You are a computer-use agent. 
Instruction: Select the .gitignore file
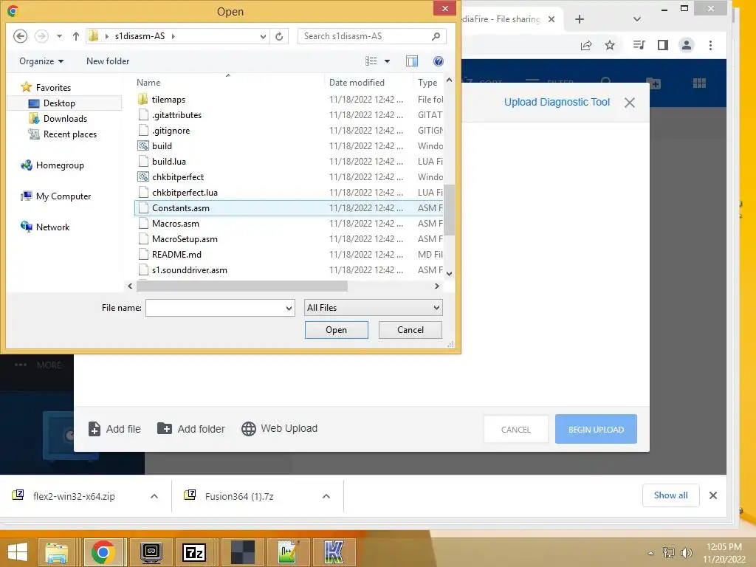(289, 130)
